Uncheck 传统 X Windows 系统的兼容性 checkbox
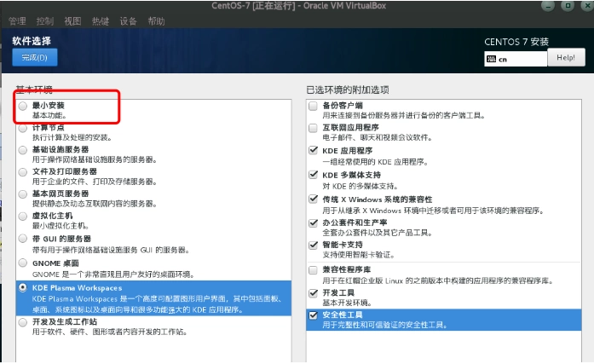594x364 pixels. pyautogui.click(x=313, y=199)
